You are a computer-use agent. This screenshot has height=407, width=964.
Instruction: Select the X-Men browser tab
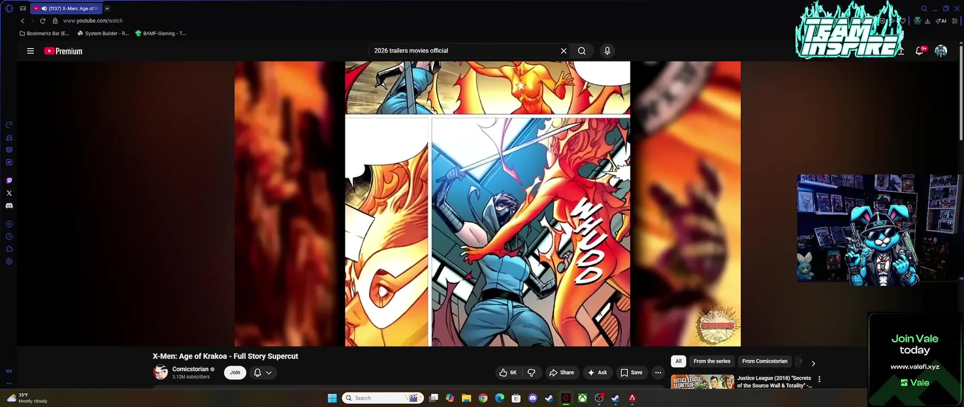[65, 8]
